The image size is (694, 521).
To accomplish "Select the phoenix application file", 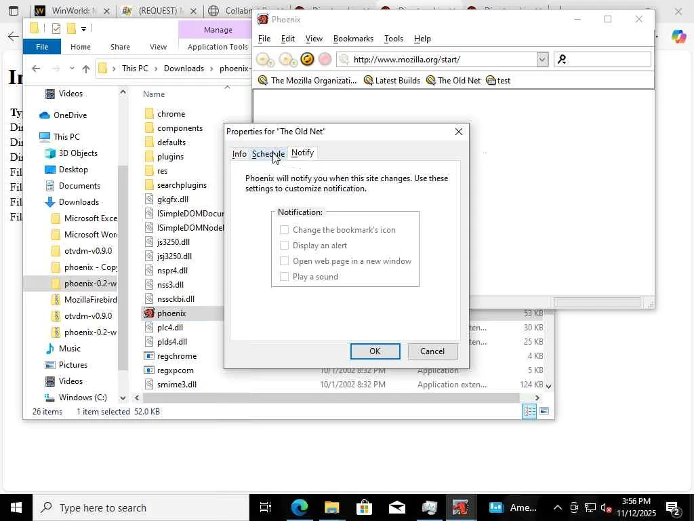I will [x=171, y=313].
